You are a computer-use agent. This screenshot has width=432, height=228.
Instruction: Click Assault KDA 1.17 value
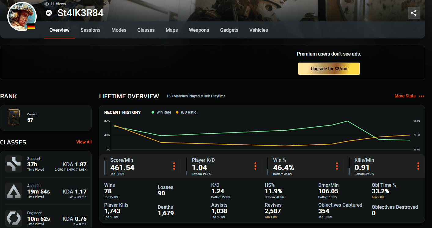tap(75, 192)
